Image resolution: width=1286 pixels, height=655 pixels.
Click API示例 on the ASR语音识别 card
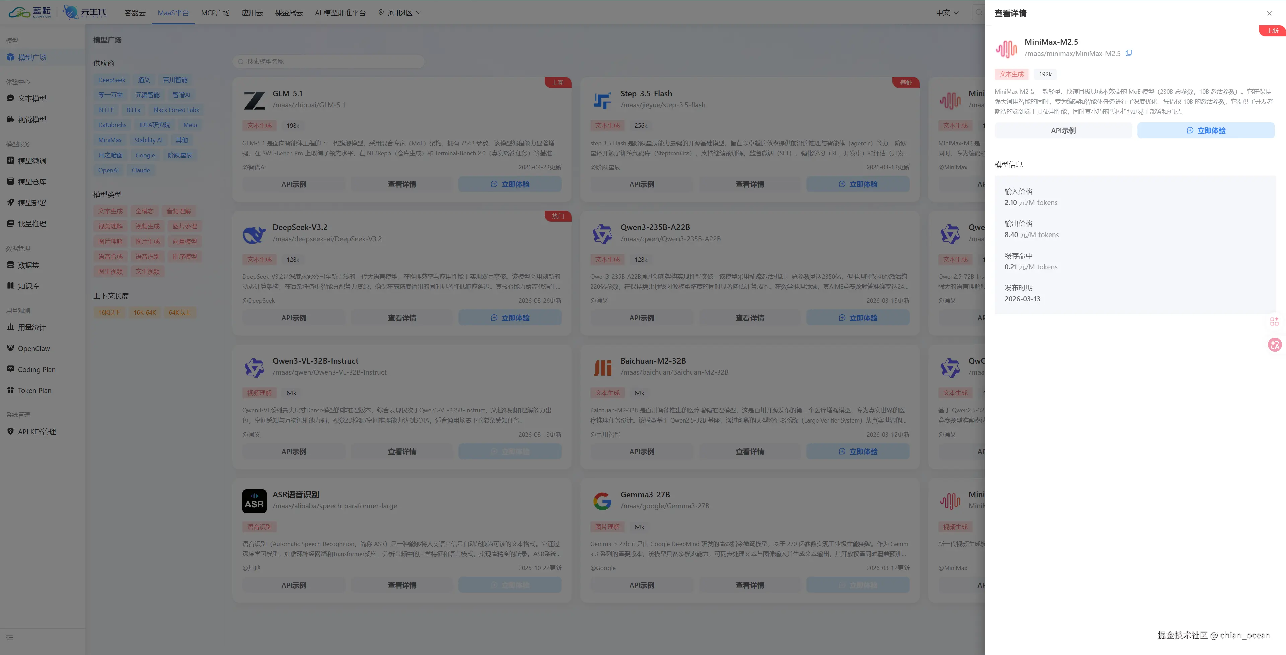pos(294,585)
